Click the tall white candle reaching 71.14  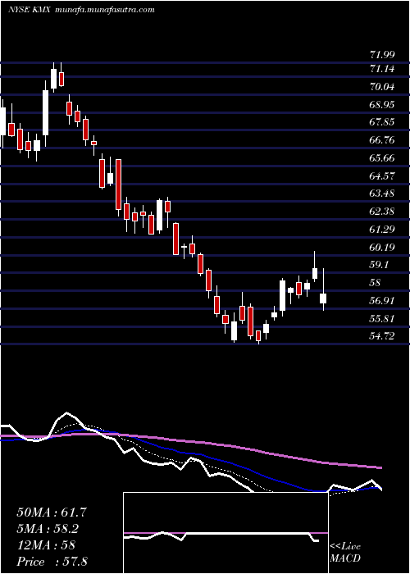(45, 112)
